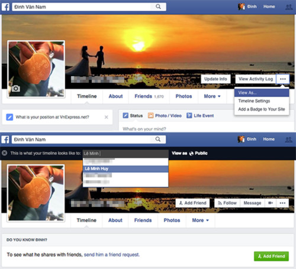This screenshot has height=269, width=296.
Task: Click video call icon next to Message
Action: (271, 203)
